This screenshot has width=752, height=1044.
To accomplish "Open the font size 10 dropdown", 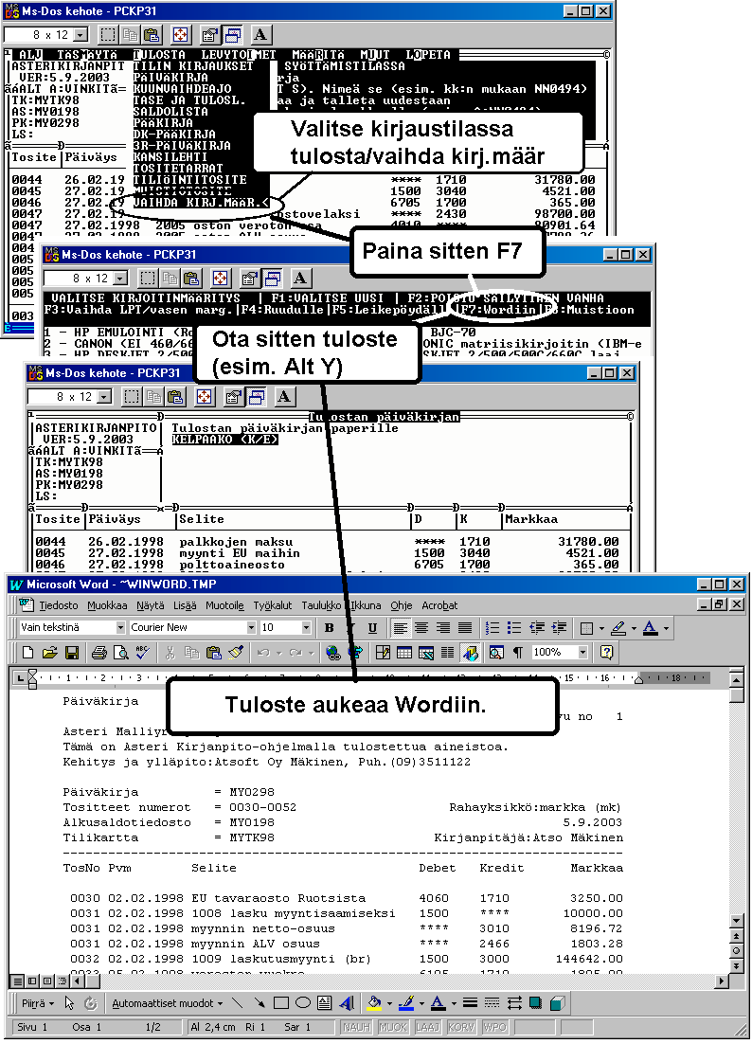I will click(306, 627).
